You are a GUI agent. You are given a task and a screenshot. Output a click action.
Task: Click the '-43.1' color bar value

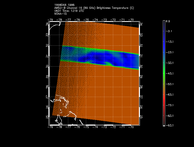pos(170,73)
